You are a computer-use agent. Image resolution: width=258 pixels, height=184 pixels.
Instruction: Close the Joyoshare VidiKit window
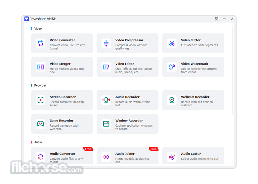[x=232, y=19]
